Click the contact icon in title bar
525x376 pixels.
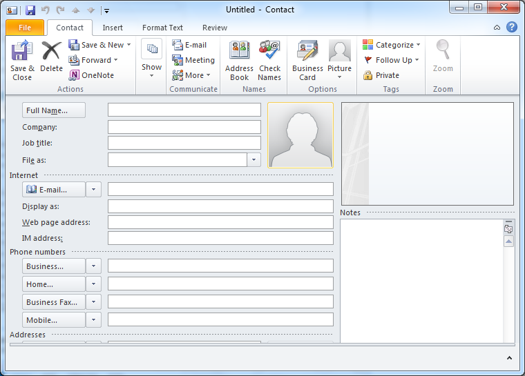coord(12,10)
